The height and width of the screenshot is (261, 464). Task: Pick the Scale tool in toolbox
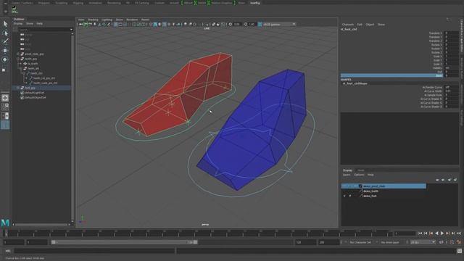[4, 70]
